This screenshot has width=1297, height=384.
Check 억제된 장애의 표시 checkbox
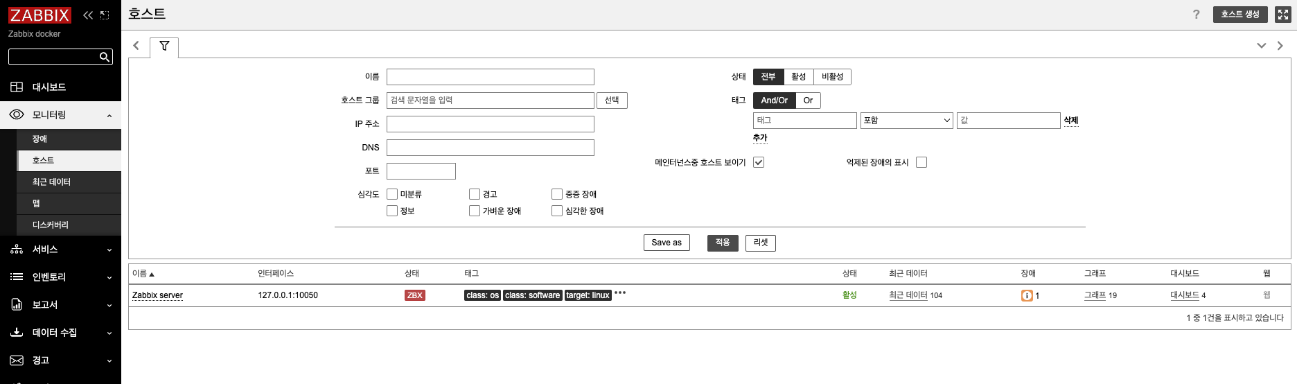921,162
